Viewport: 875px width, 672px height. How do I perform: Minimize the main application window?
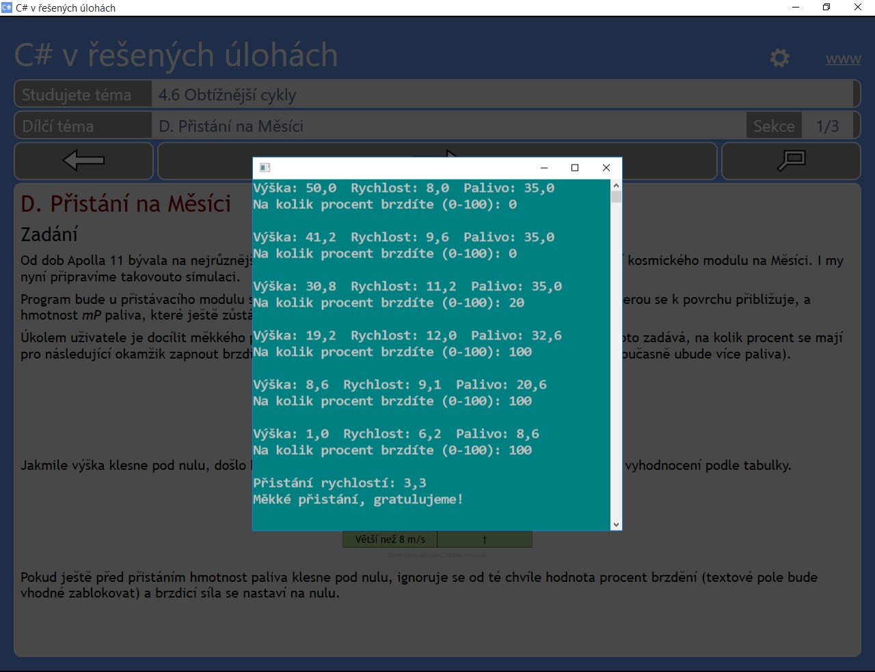(x=796, y=8)
